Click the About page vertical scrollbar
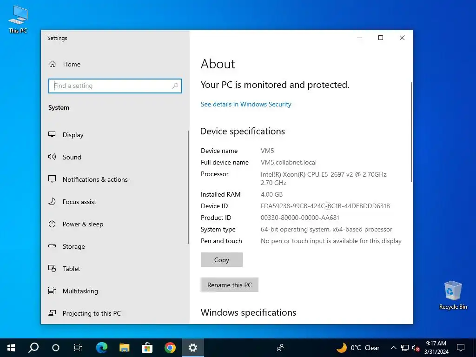 [x=411, y=132]
